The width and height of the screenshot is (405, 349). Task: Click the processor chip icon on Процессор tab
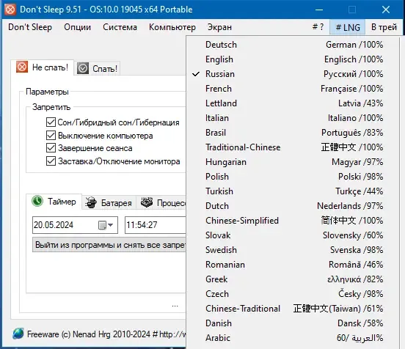click(x=147, y=202)
